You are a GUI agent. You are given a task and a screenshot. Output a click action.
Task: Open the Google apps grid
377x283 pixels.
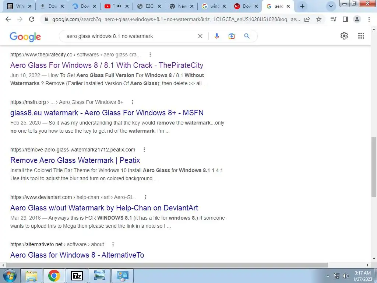(361, 36)
